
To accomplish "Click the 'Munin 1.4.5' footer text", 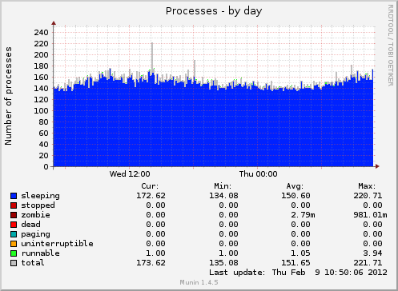I will pyautogui.click(x=199, y=282).
